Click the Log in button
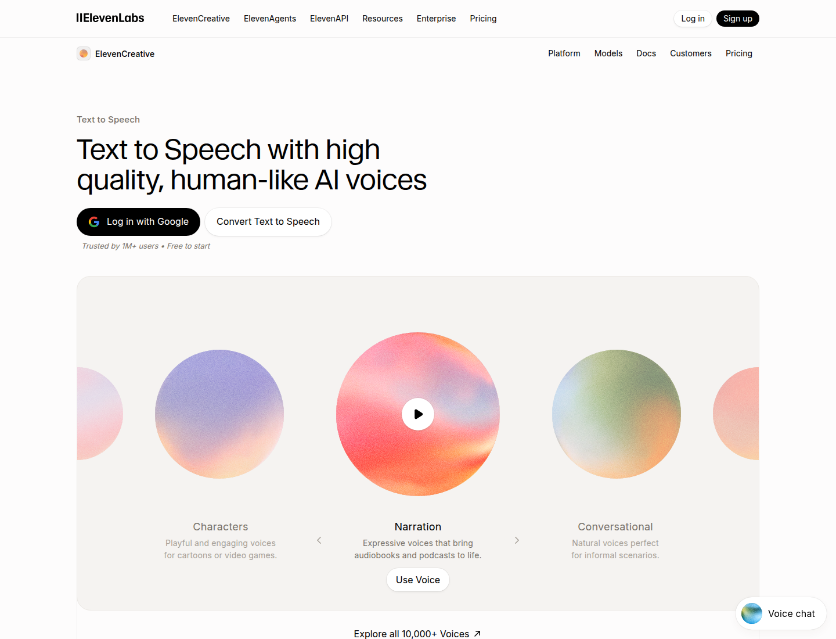Screen dimensions: 836x639 coord(693,19)
